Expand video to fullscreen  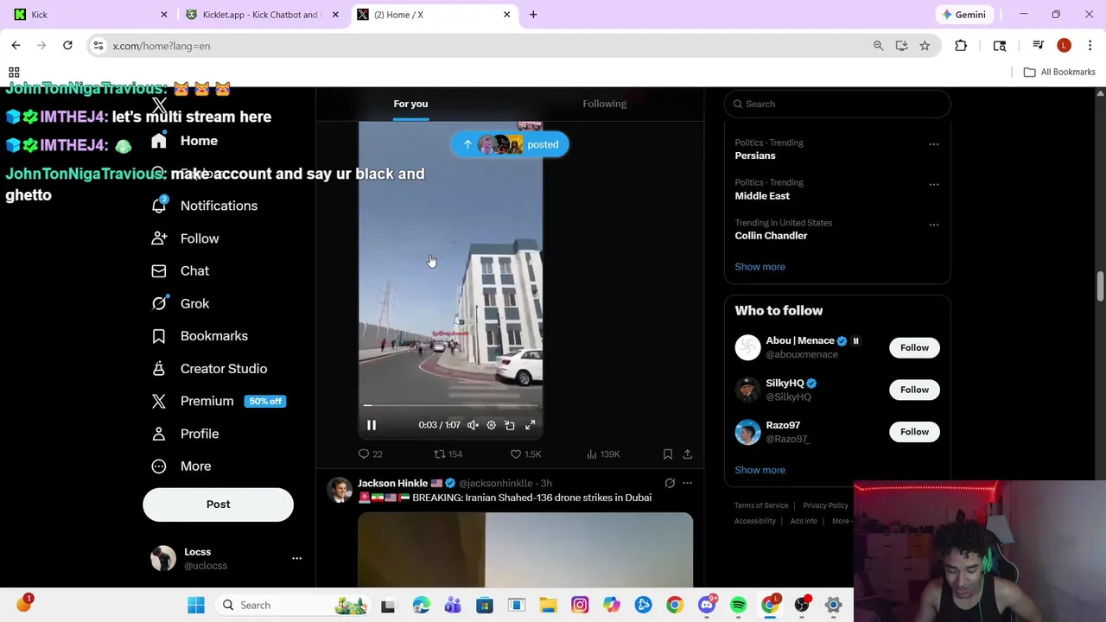tap(530, 425)
